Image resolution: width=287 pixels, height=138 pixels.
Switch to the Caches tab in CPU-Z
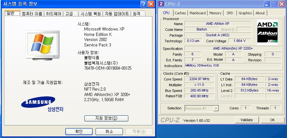(180, 13)
